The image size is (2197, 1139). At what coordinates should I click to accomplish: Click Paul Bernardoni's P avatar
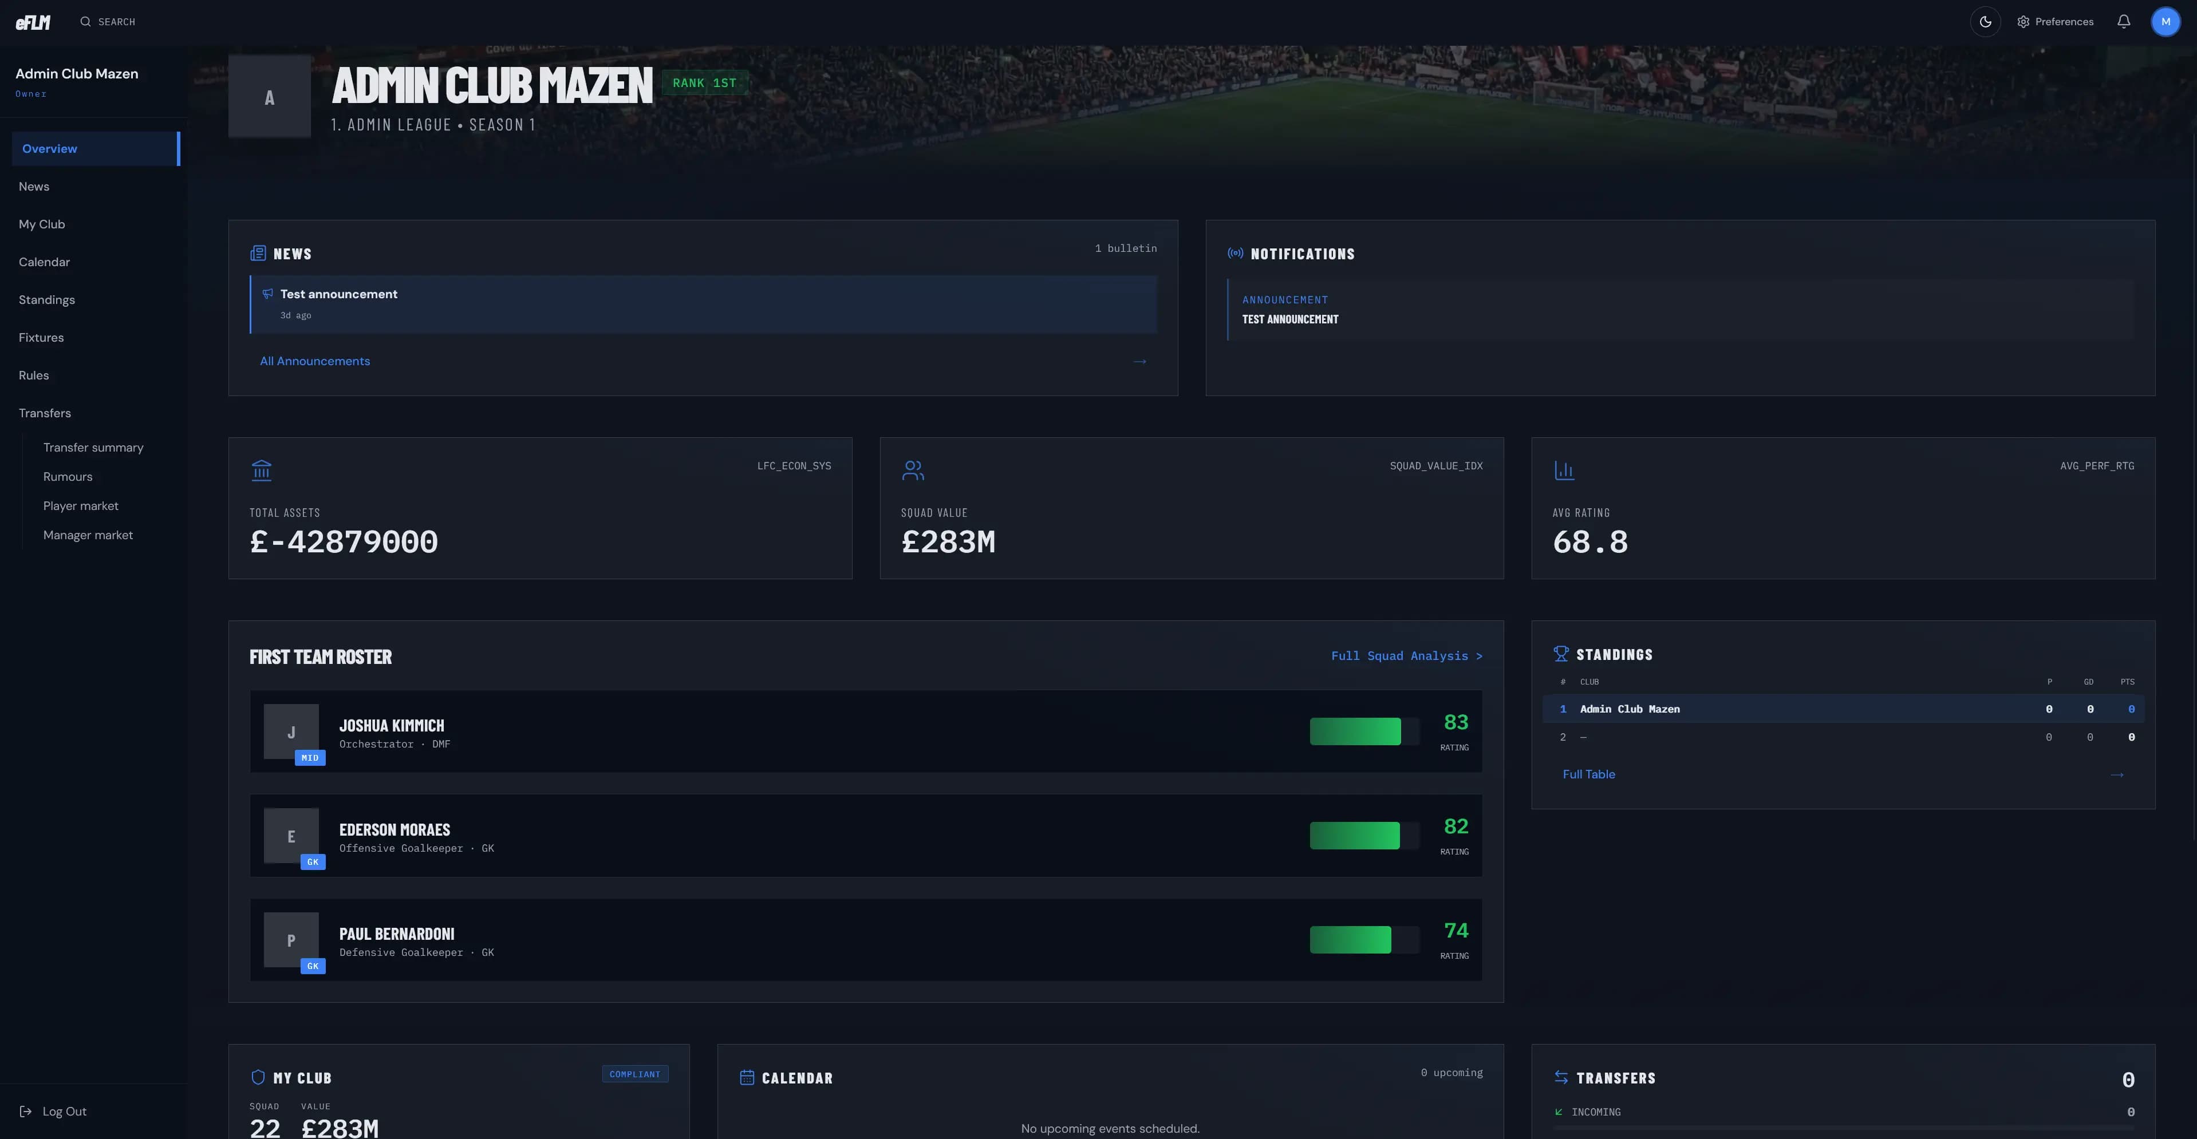point(291,939)
